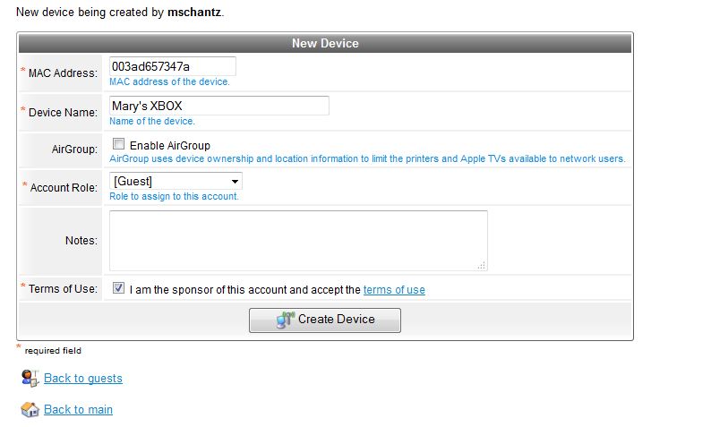This screenshot has width=711, height=427.
Task: Click the network icon on Create Device
Action: pyautogui.click(x=286, y=320)
